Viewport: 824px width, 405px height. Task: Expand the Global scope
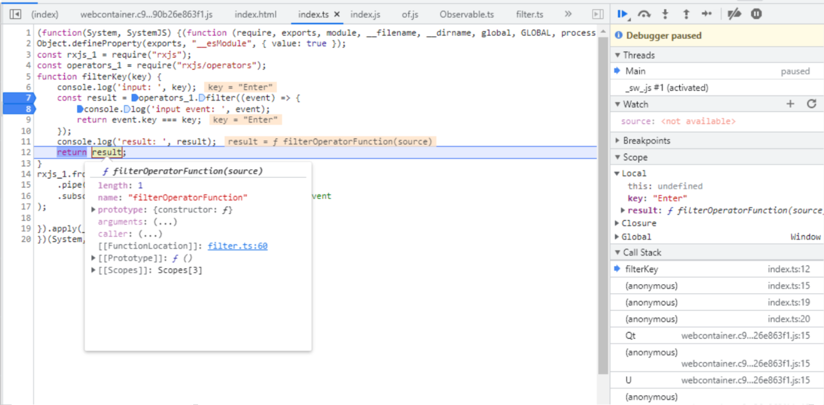(617, 237)
